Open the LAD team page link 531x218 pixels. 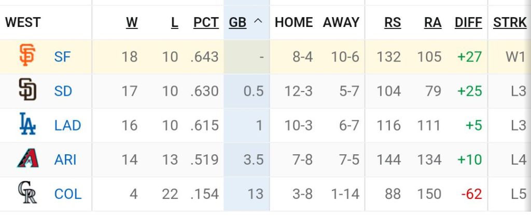67,125
